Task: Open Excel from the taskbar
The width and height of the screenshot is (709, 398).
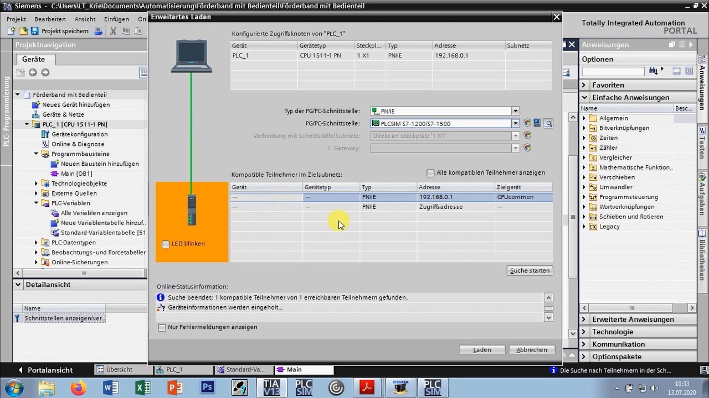Action: tap(143, 387)
